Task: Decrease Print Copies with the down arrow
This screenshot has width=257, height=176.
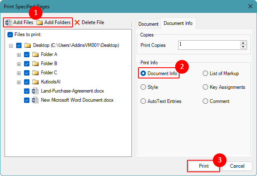Action: (x=243, y=47)
